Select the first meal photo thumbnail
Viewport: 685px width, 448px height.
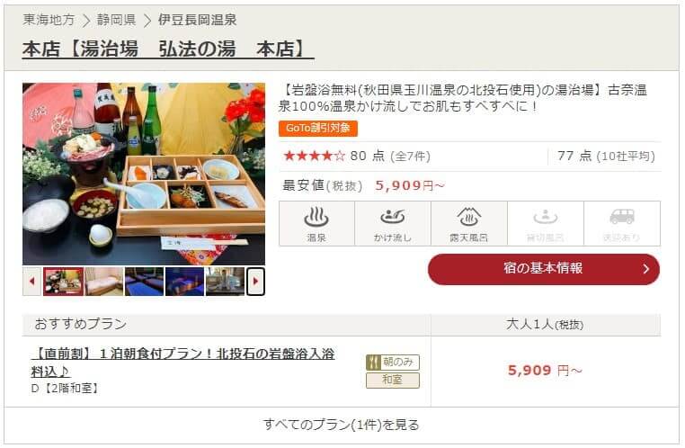pyautogui.click(x=63, y=282)
